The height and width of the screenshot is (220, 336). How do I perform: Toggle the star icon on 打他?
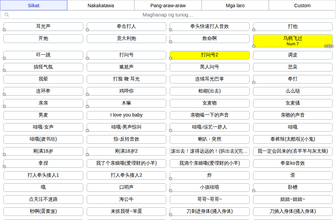click(254, 30)
